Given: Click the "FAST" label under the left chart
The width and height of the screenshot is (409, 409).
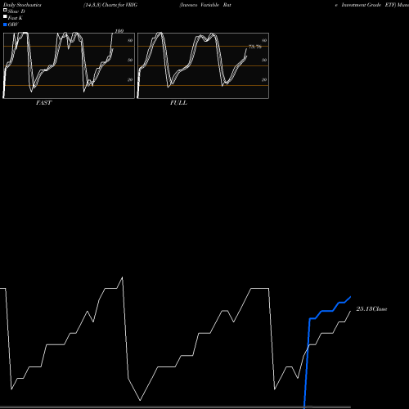Looking at the screenshot, I should [43, 103].
